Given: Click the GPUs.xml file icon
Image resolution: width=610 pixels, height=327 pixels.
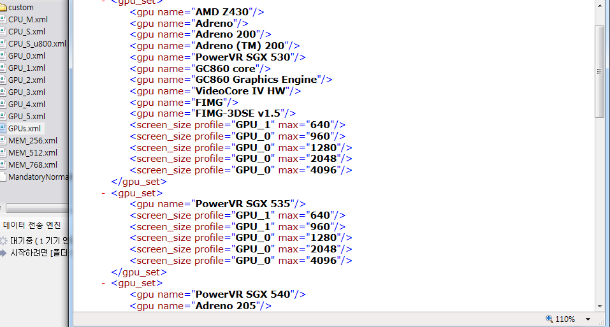Looking at the screenshot, I should (x=3, y=128).
